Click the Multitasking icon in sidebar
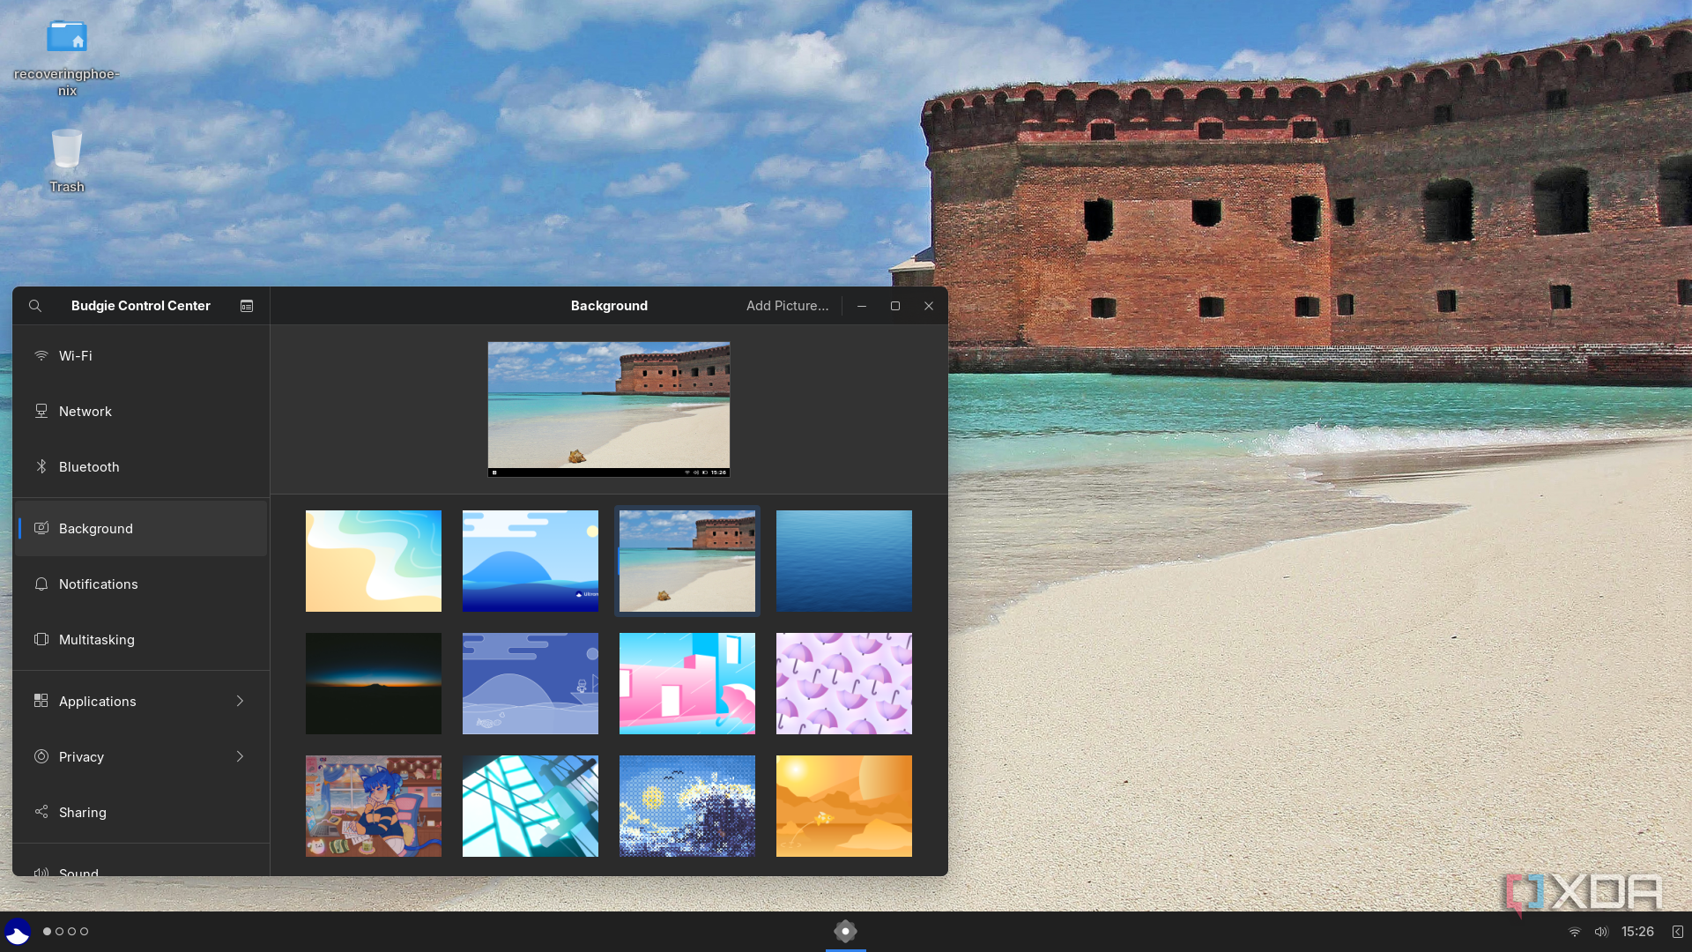 tap(41, 639)
